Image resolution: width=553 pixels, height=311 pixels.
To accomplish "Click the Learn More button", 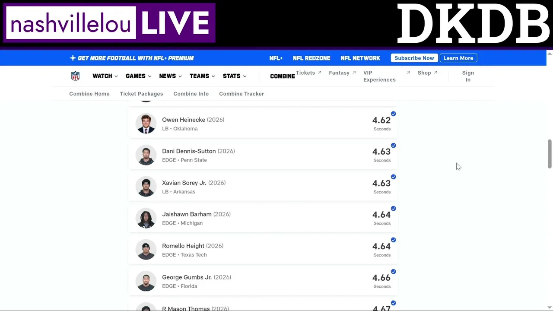I will (458, 58).
